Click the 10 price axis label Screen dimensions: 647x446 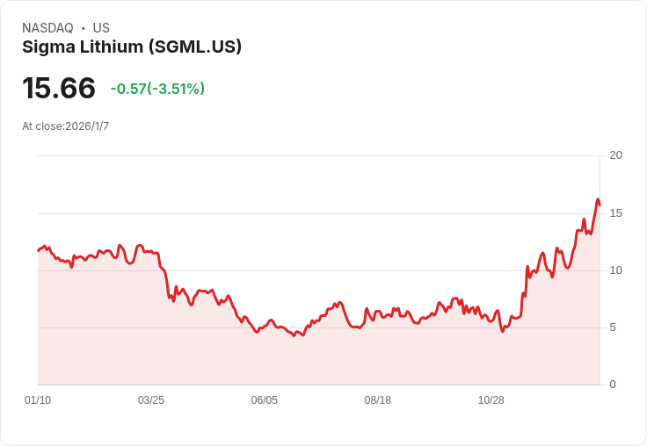tap(615, 270)
